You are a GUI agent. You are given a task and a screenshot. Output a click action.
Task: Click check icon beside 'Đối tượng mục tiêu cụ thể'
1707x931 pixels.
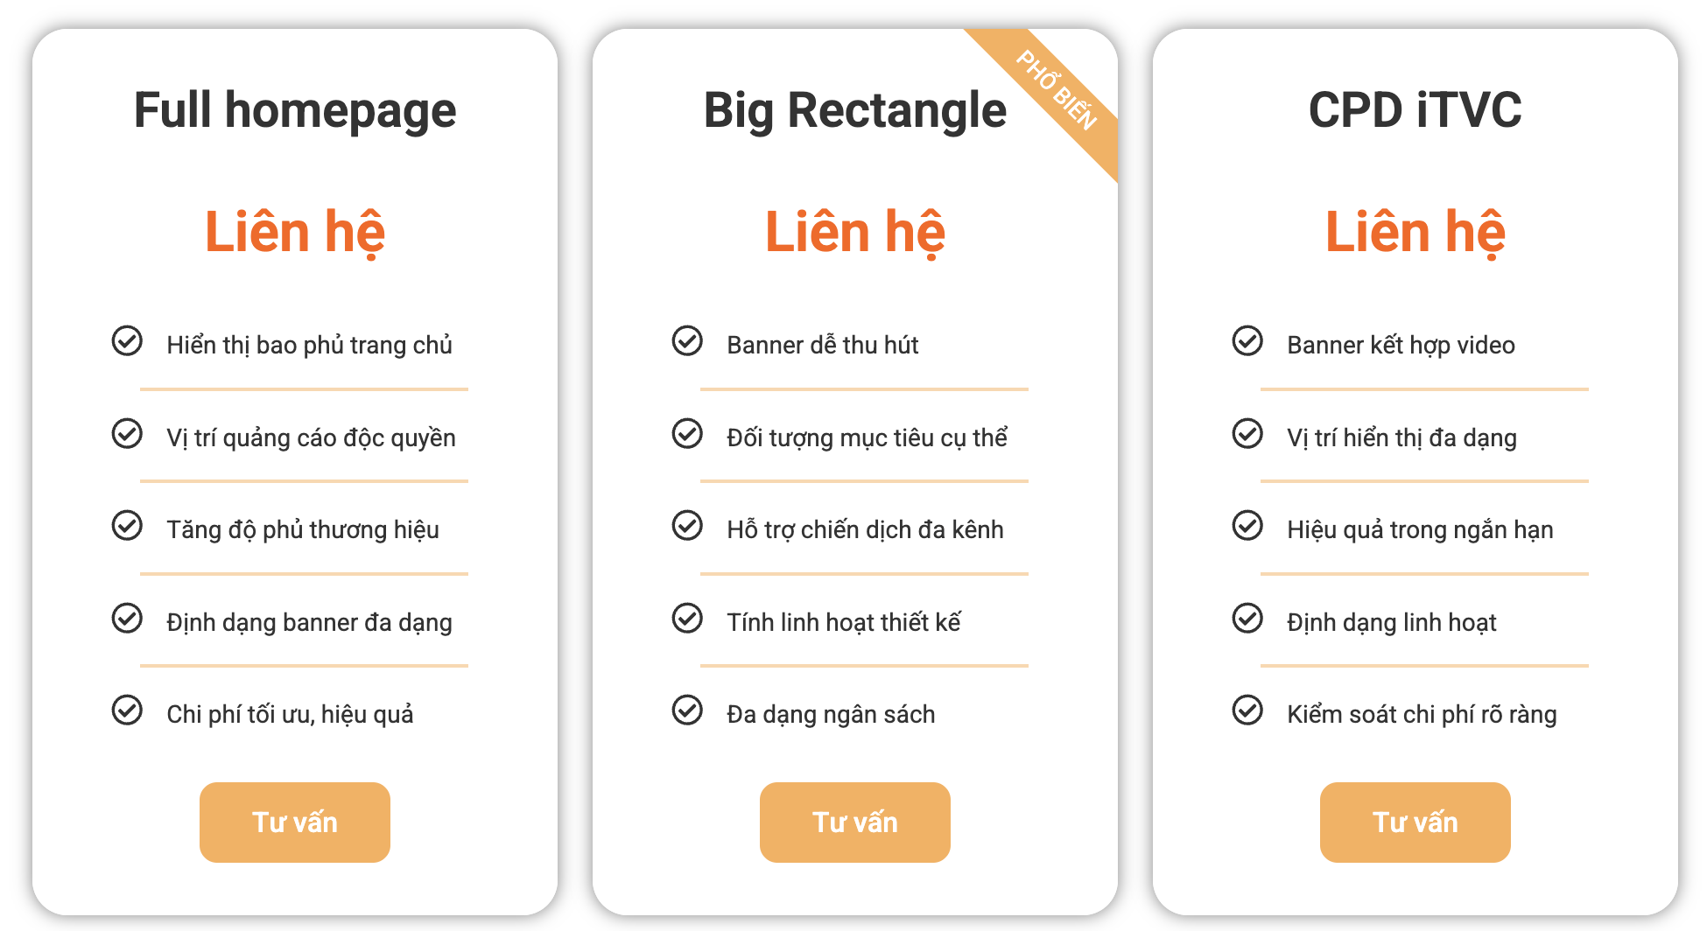[687, 433]
